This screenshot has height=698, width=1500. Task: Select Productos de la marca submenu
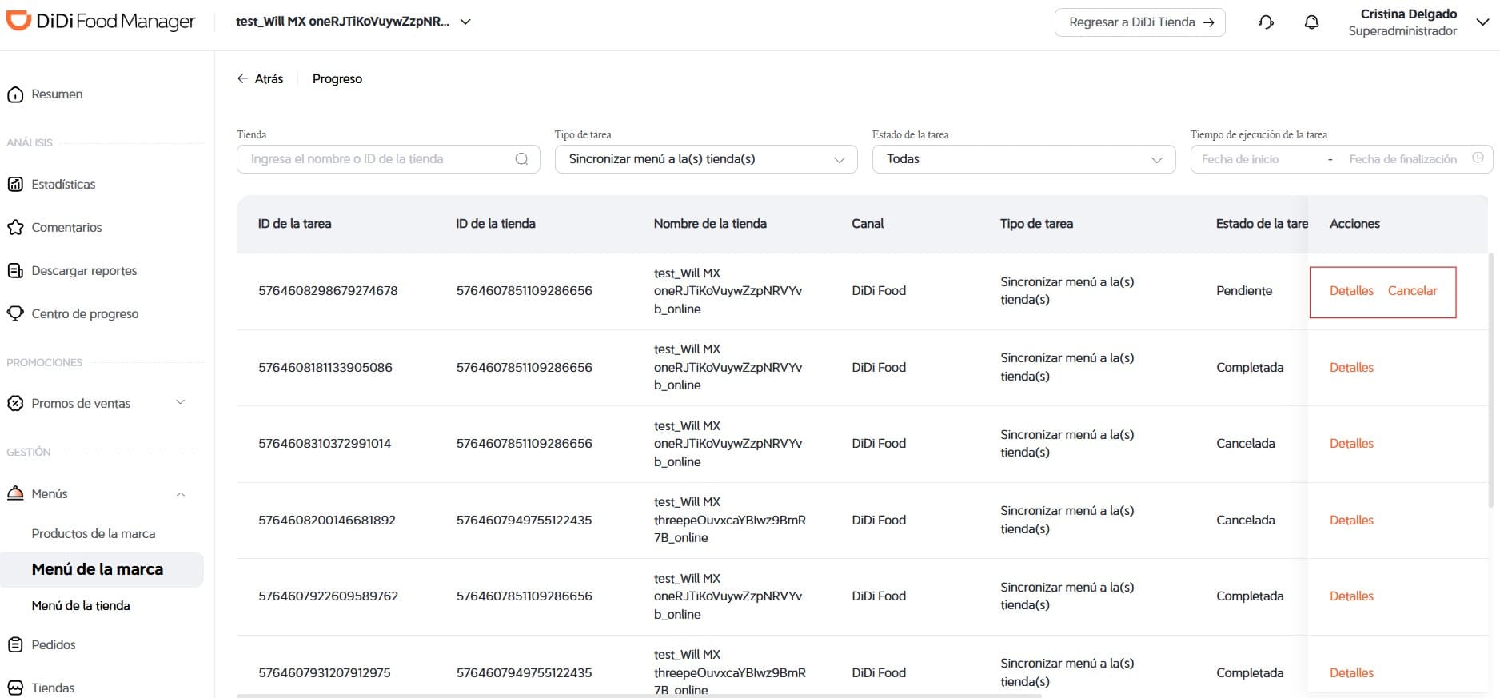coord(94,533)
